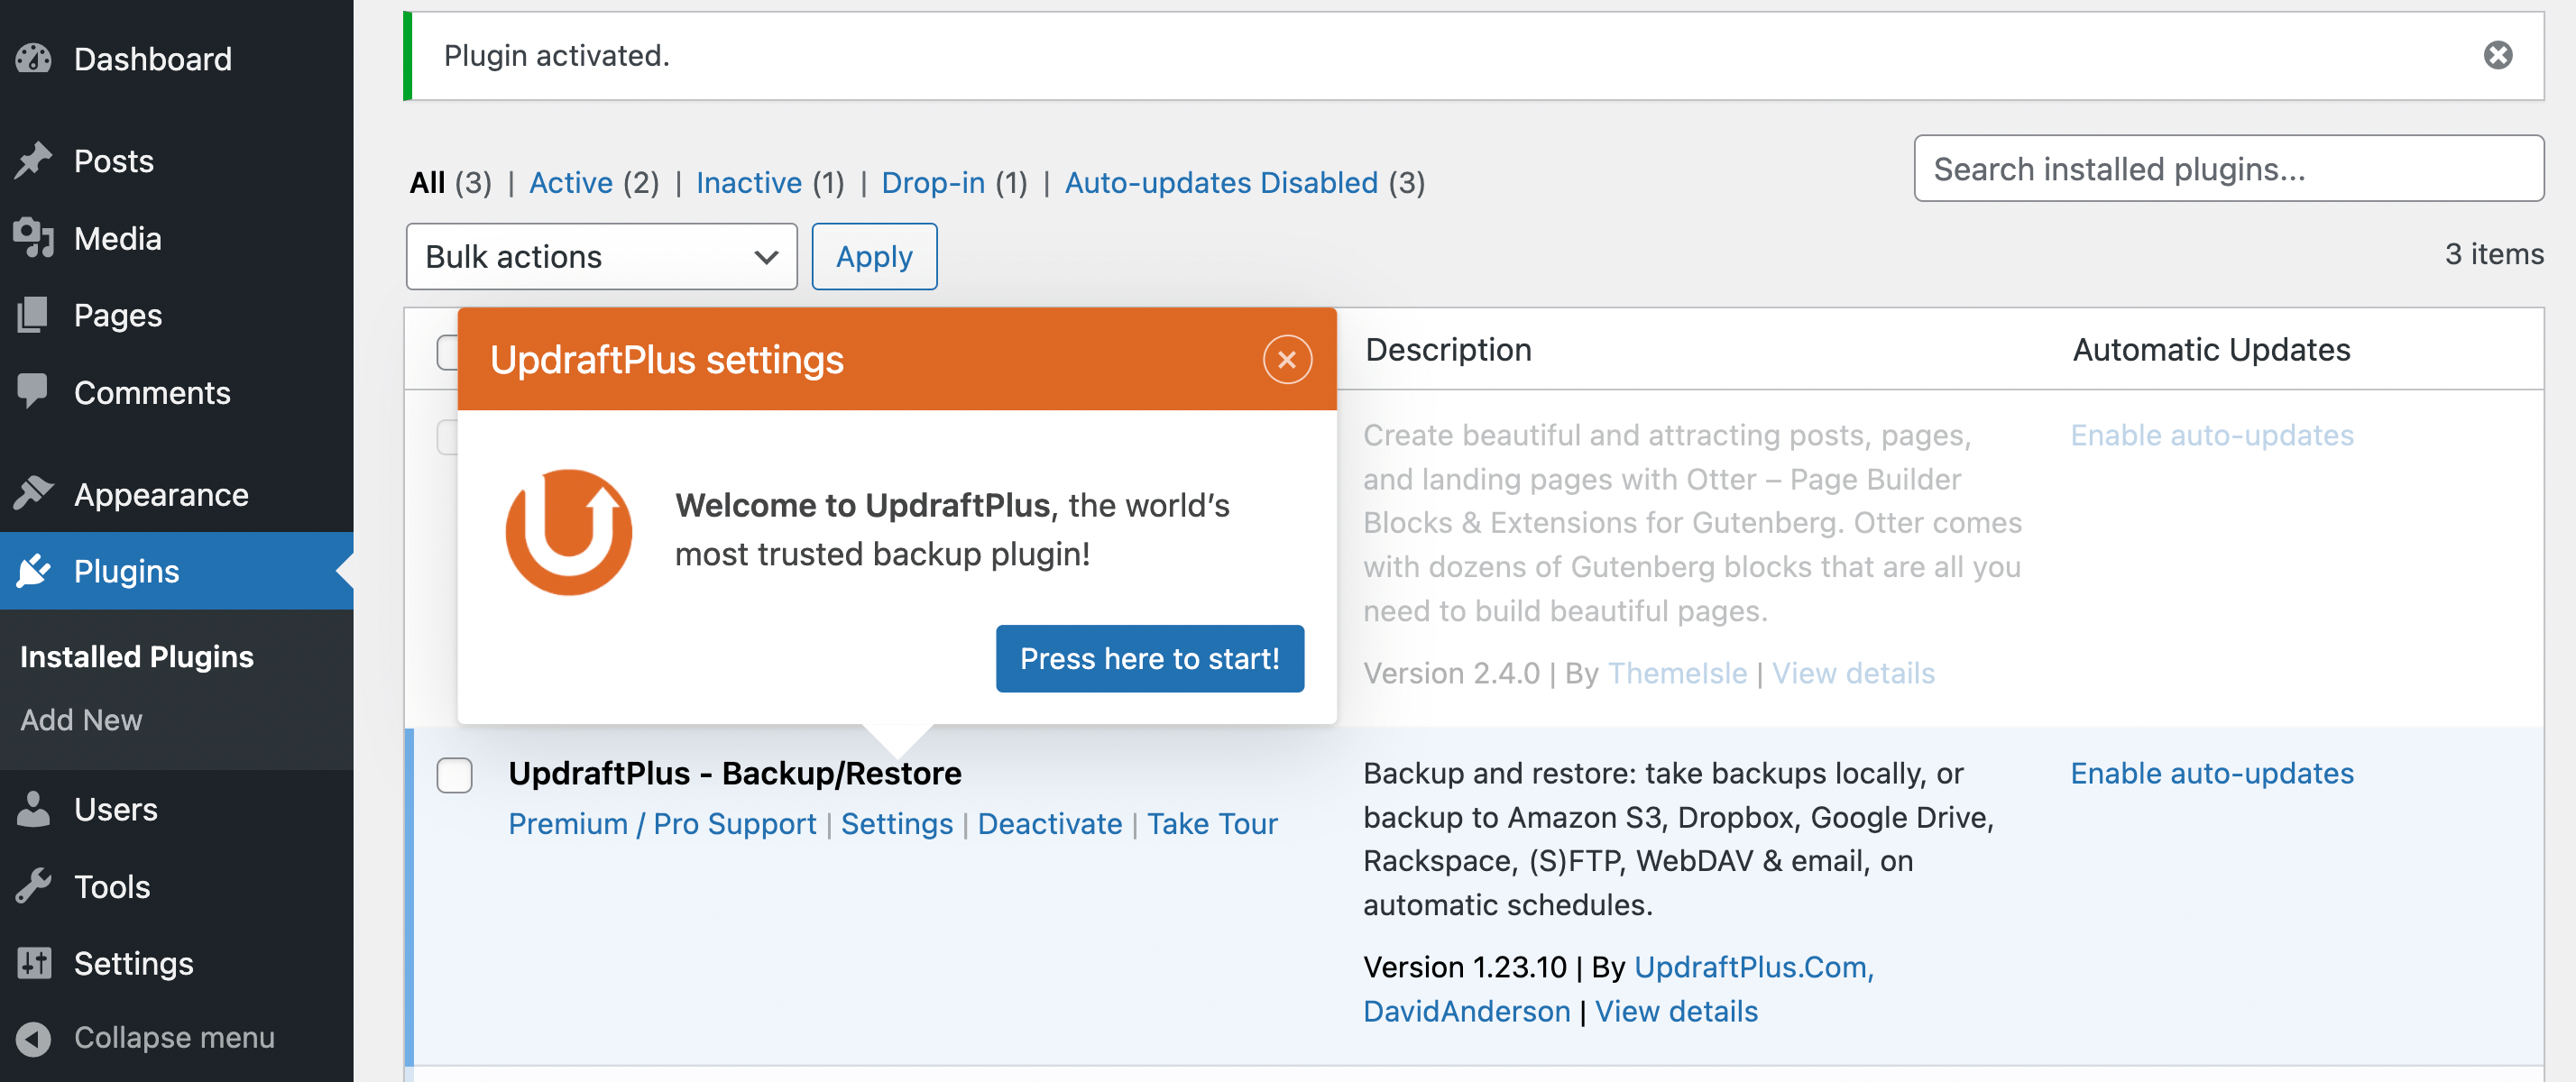The width and height of the screenshot is (2576, 1082).
Task: Open Media via its camera icon
Action: (33, 238)
